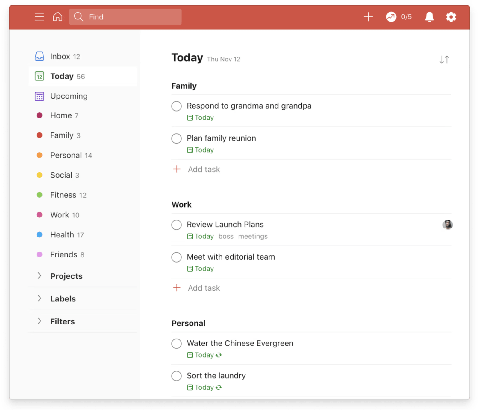Open the boss label on Review Launch Plans
The width and height of the screenshot is (479, 410).
point(226,236)
